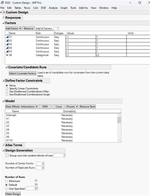Open the Custom Design red triangle menu
150x196 pixels.
coord(4,12)
